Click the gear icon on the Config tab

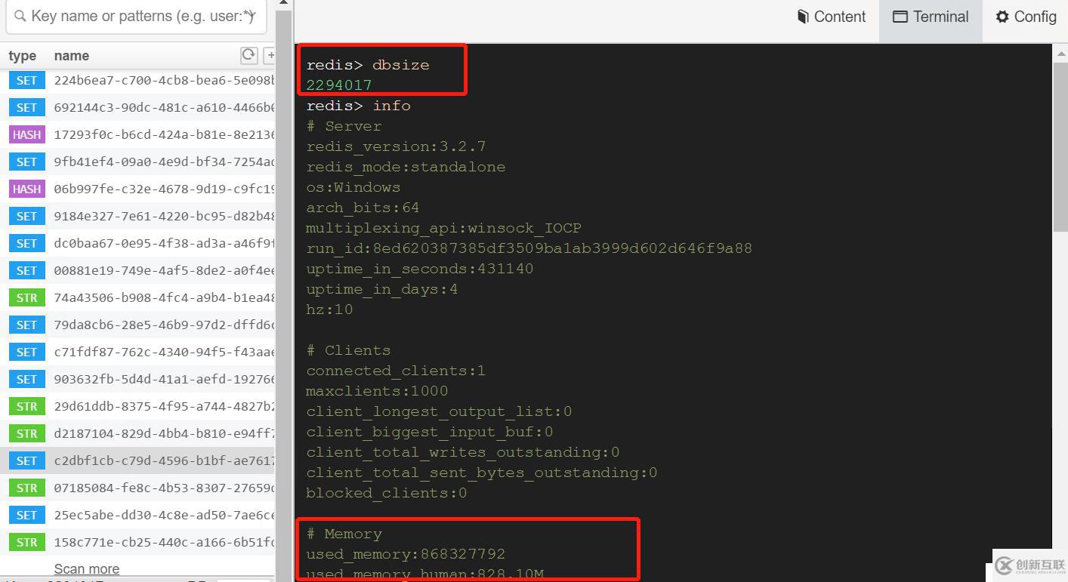[x=1002, y=17]
